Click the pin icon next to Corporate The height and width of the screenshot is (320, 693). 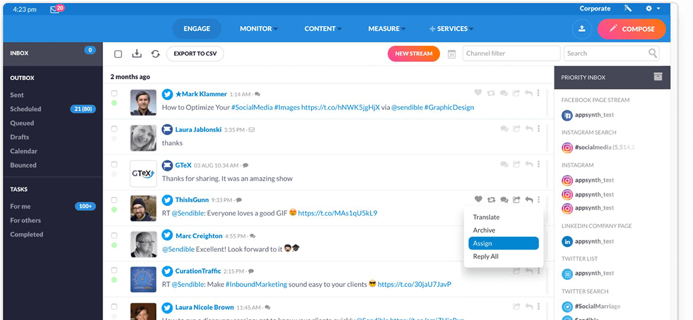pos(628,9)
